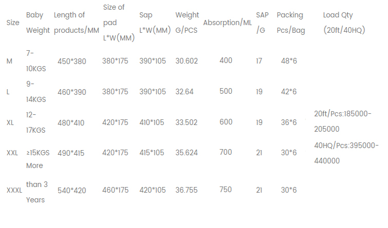Select the 450*380 product length cell
The image size is (388, 228).
click(x=72, y=61)
